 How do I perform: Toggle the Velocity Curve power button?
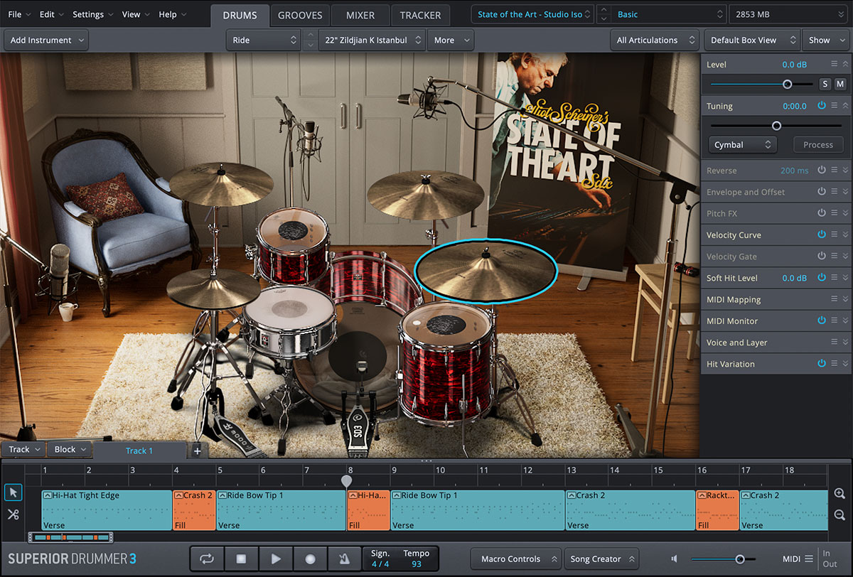tap(822, 234)
